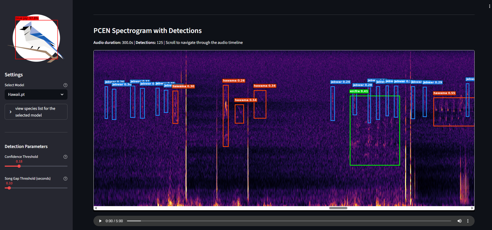Click the 0.10 song gap value
Image resolution: width=492 pixels, height=230 pixels.
(x=9, y=183)
